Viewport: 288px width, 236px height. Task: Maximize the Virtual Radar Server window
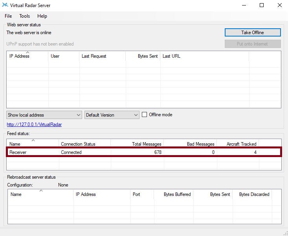point(262,5)
